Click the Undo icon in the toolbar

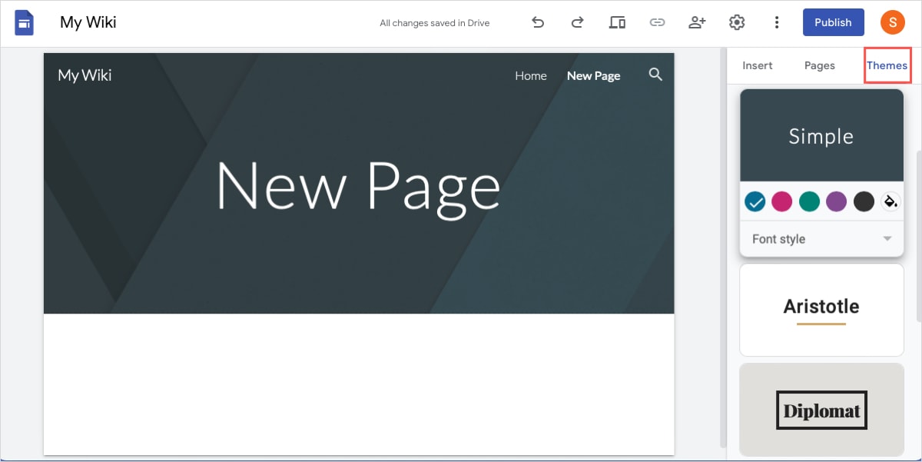(538, 22)
